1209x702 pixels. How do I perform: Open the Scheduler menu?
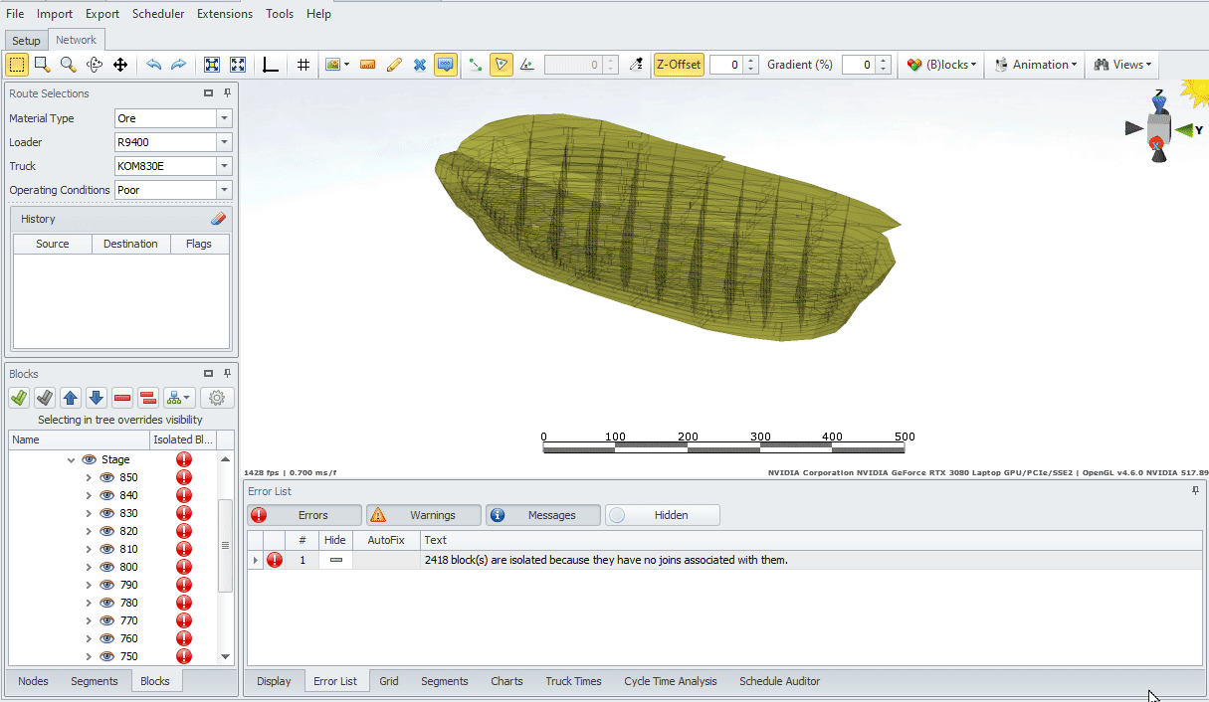[x=158, y=14]
